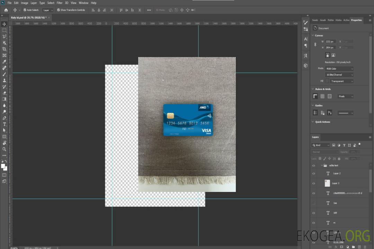Select the Lasso tool

pos(4,36)
